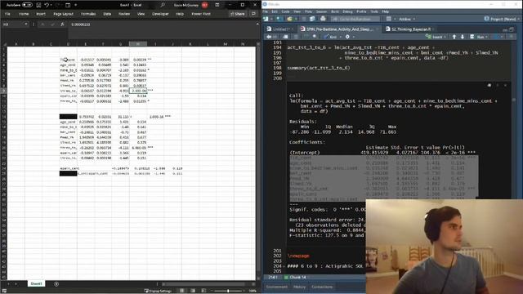Open the File tab in Excel
Screen dimensions: 523x294
point(7,14)
